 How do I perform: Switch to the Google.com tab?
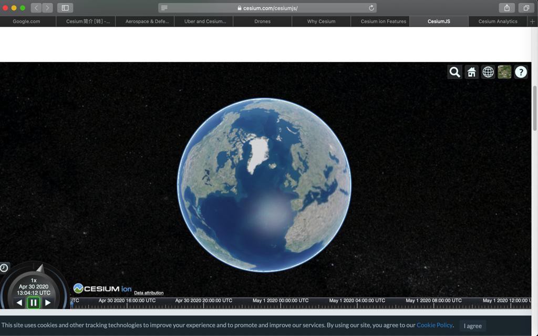pyautogui.click(x=26, y=22)
